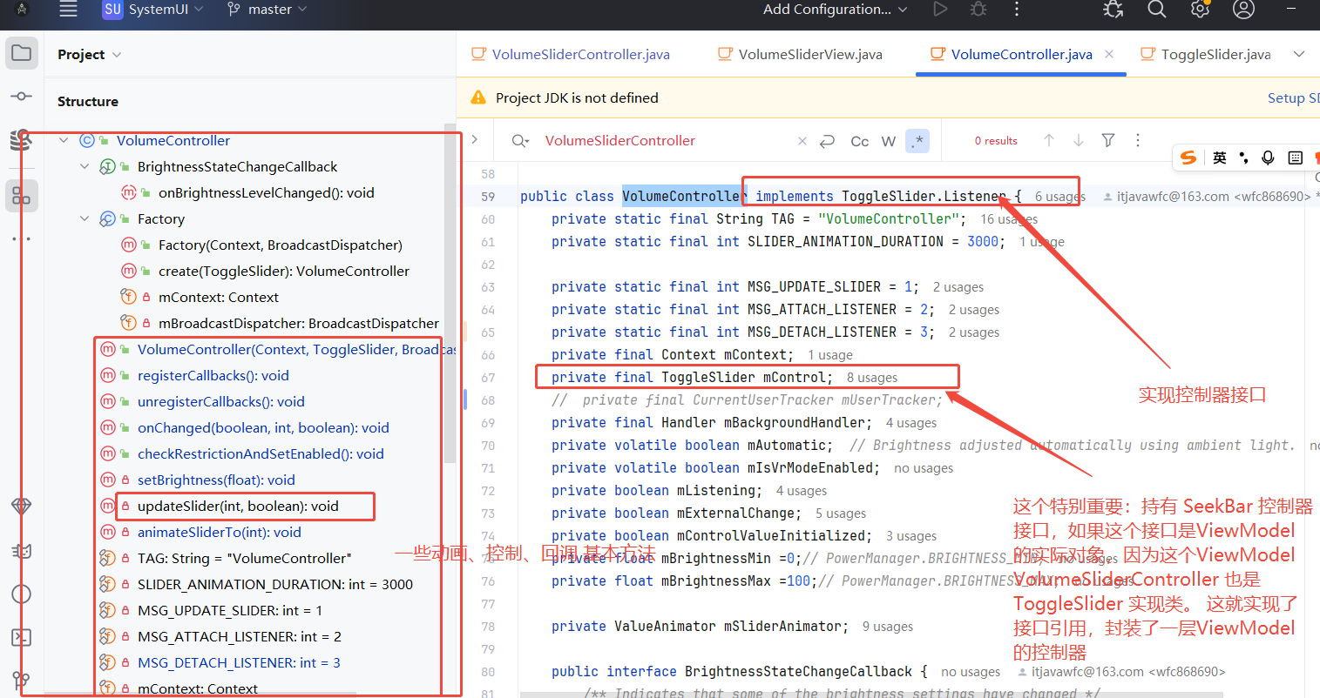Screen dimensions: 1320x698
Task: Select setBrightness(float): void method
Action: pyautogui.click(x=216, y=480)
